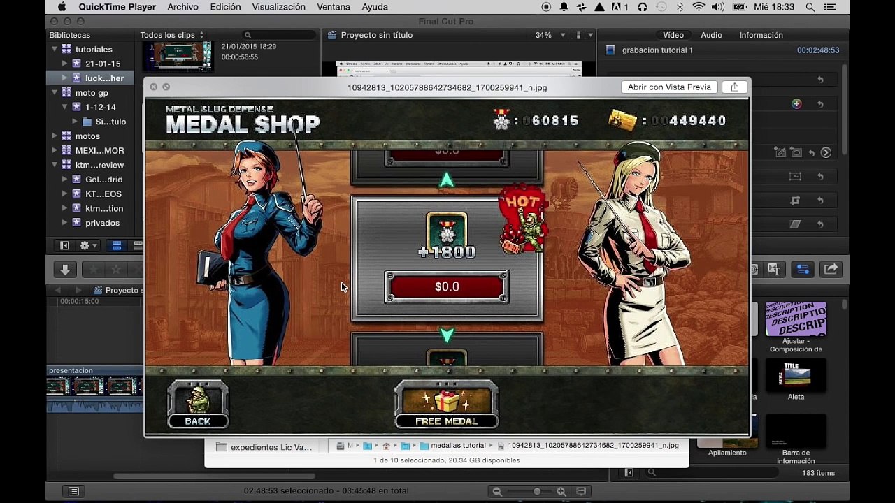Collapse the ktm...review library
895x503 pixels.
tap(55, 165)
